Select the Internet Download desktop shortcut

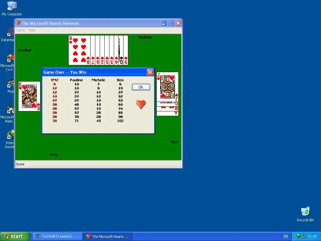[10, 139]
